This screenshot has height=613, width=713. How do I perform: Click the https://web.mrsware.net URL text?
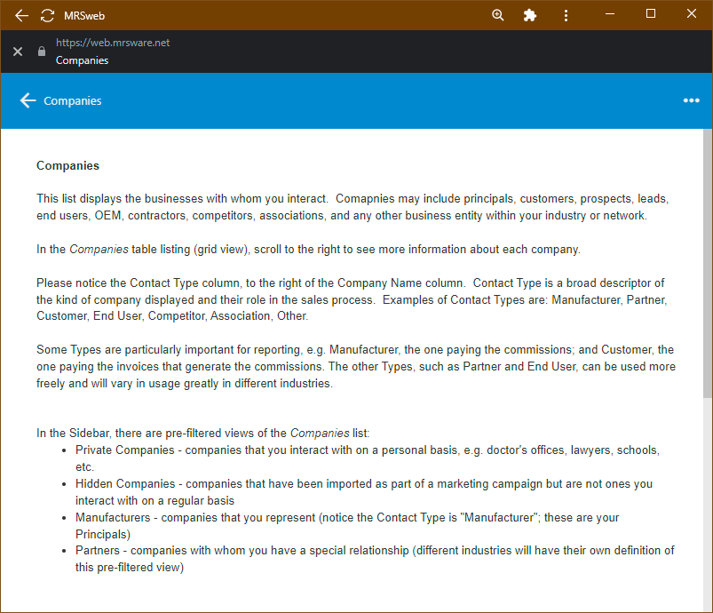[x=113, y=43]
